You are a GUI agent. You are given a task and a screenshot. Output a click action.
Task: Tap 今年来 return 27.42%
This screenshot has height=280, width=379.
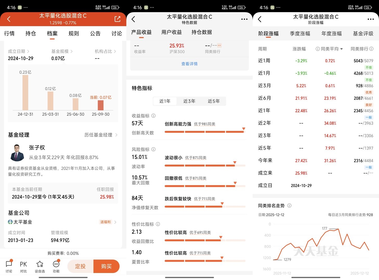(301, 161)
